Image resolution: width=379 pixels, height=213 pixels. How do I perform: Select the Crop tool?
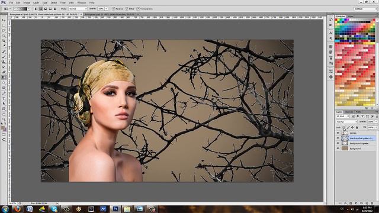coord(4,41)
